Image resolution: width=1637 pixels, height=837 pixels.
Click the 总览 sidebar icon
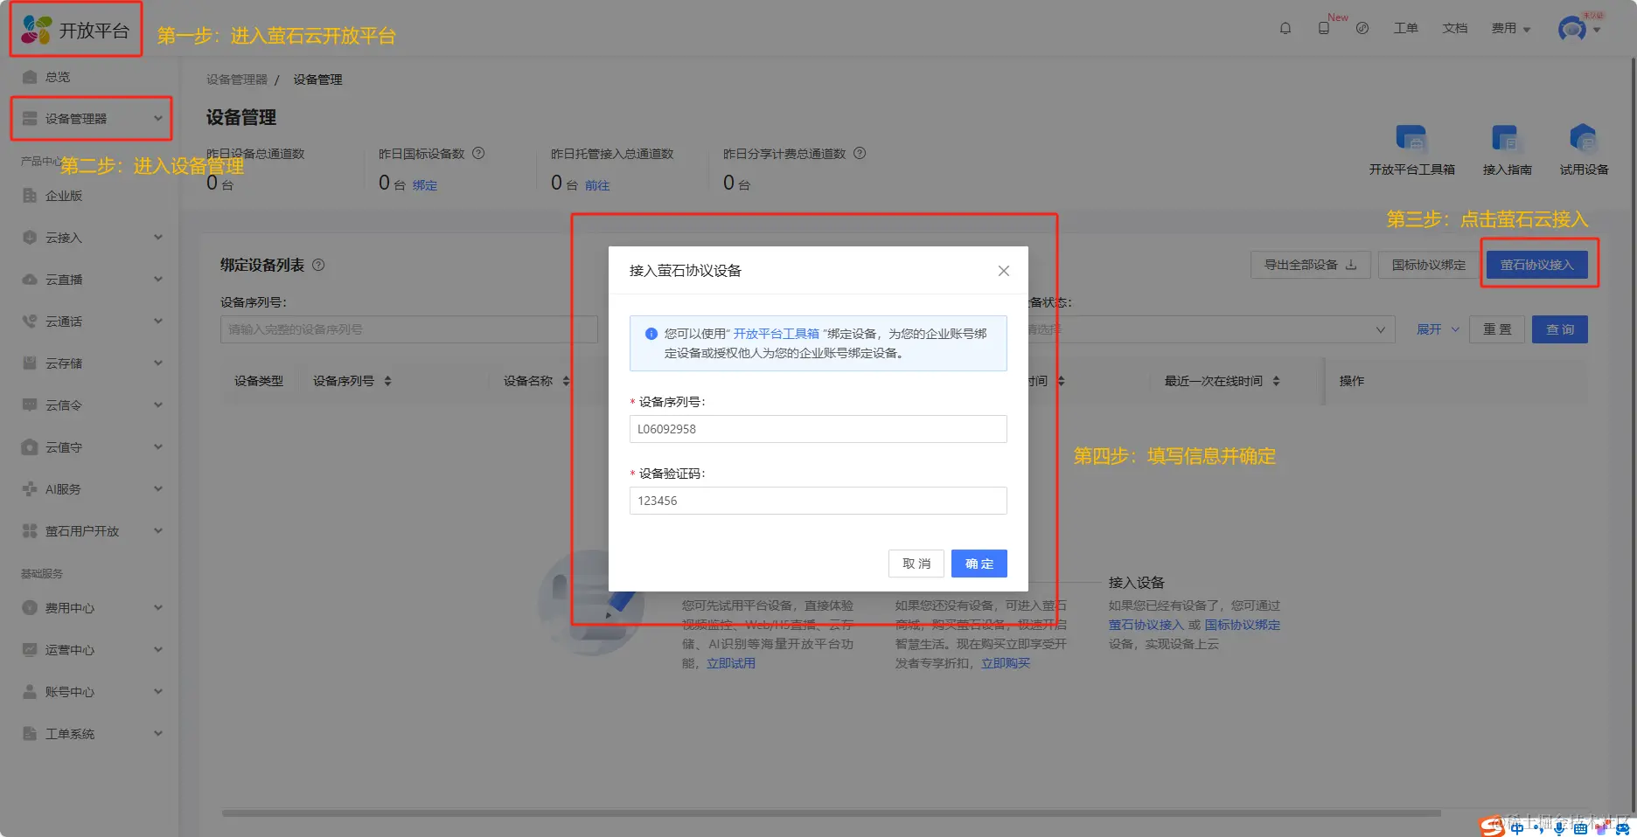coord(30,77)
